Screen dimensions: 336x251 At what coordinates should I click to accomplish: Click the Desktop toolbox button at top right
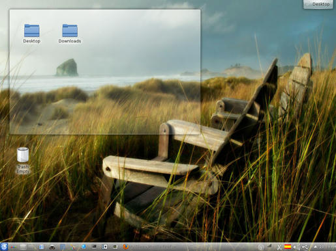coord(318,5)
